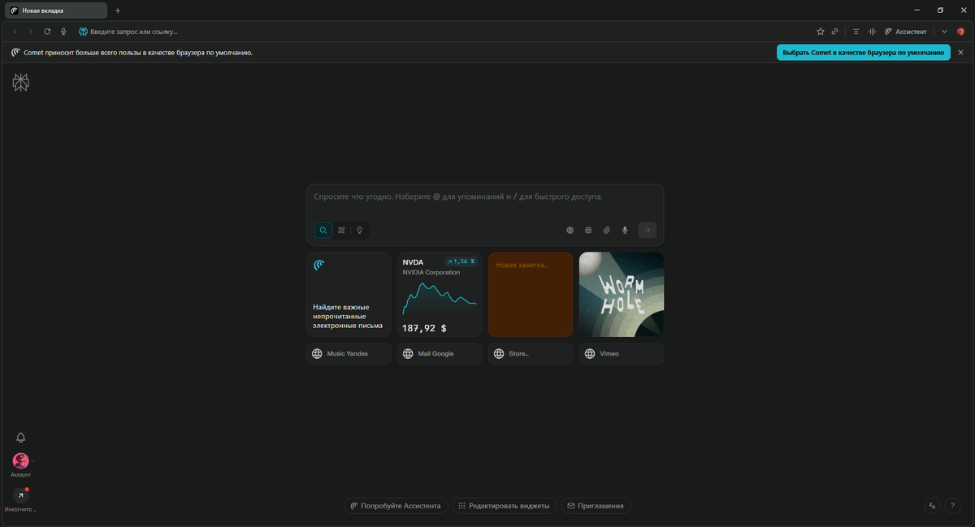Open the Worm Hole artwork widget
Screen dimensions: 975x527
pos(622,294)
